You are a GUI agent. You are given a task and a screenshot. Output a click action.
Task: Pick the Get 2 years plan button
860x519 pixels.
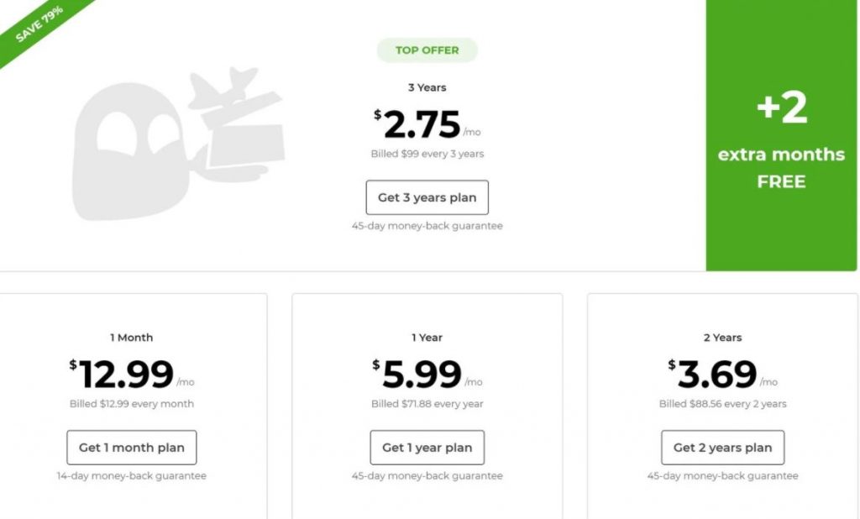click(722, 448)
